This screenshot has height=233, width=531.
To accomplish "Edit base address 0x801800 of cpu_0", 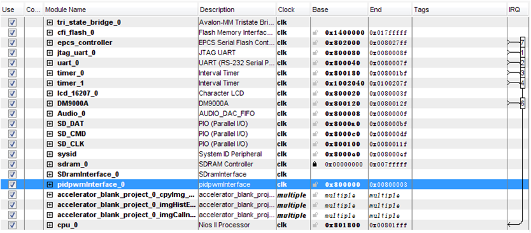I will tap(343, 225).
